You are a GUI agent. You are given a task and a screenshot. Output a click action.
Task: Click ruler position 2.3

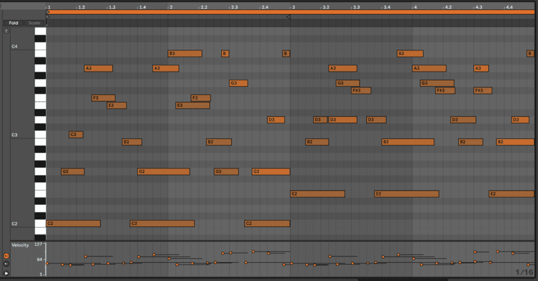(x=234, y=7)
